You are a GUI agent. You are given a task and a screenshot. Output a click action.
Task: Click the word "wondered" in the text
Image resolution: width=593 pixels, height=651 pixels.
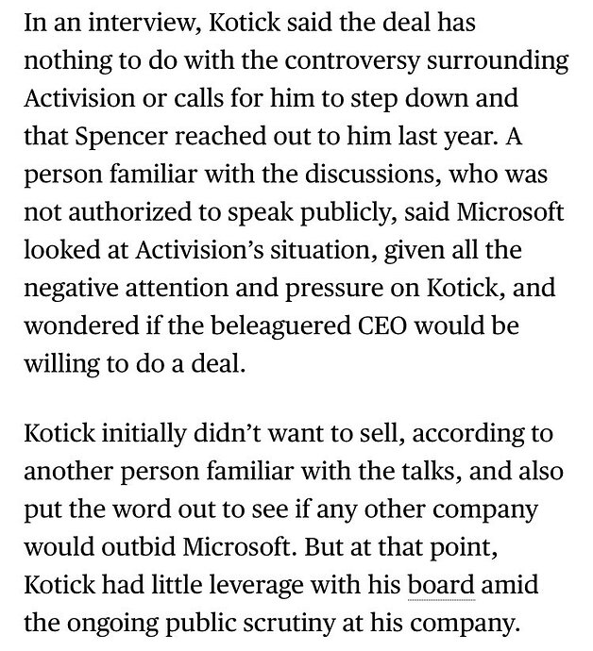[x=81, y=325]
